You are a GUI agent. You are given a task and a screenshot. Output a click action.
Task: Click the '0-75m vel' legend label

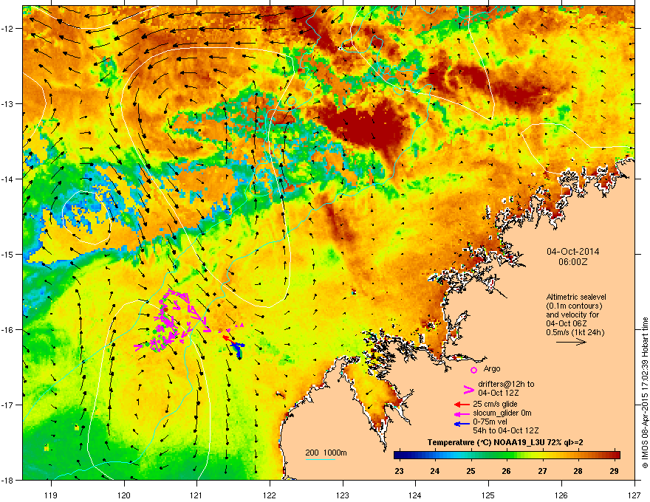point(490,422)
